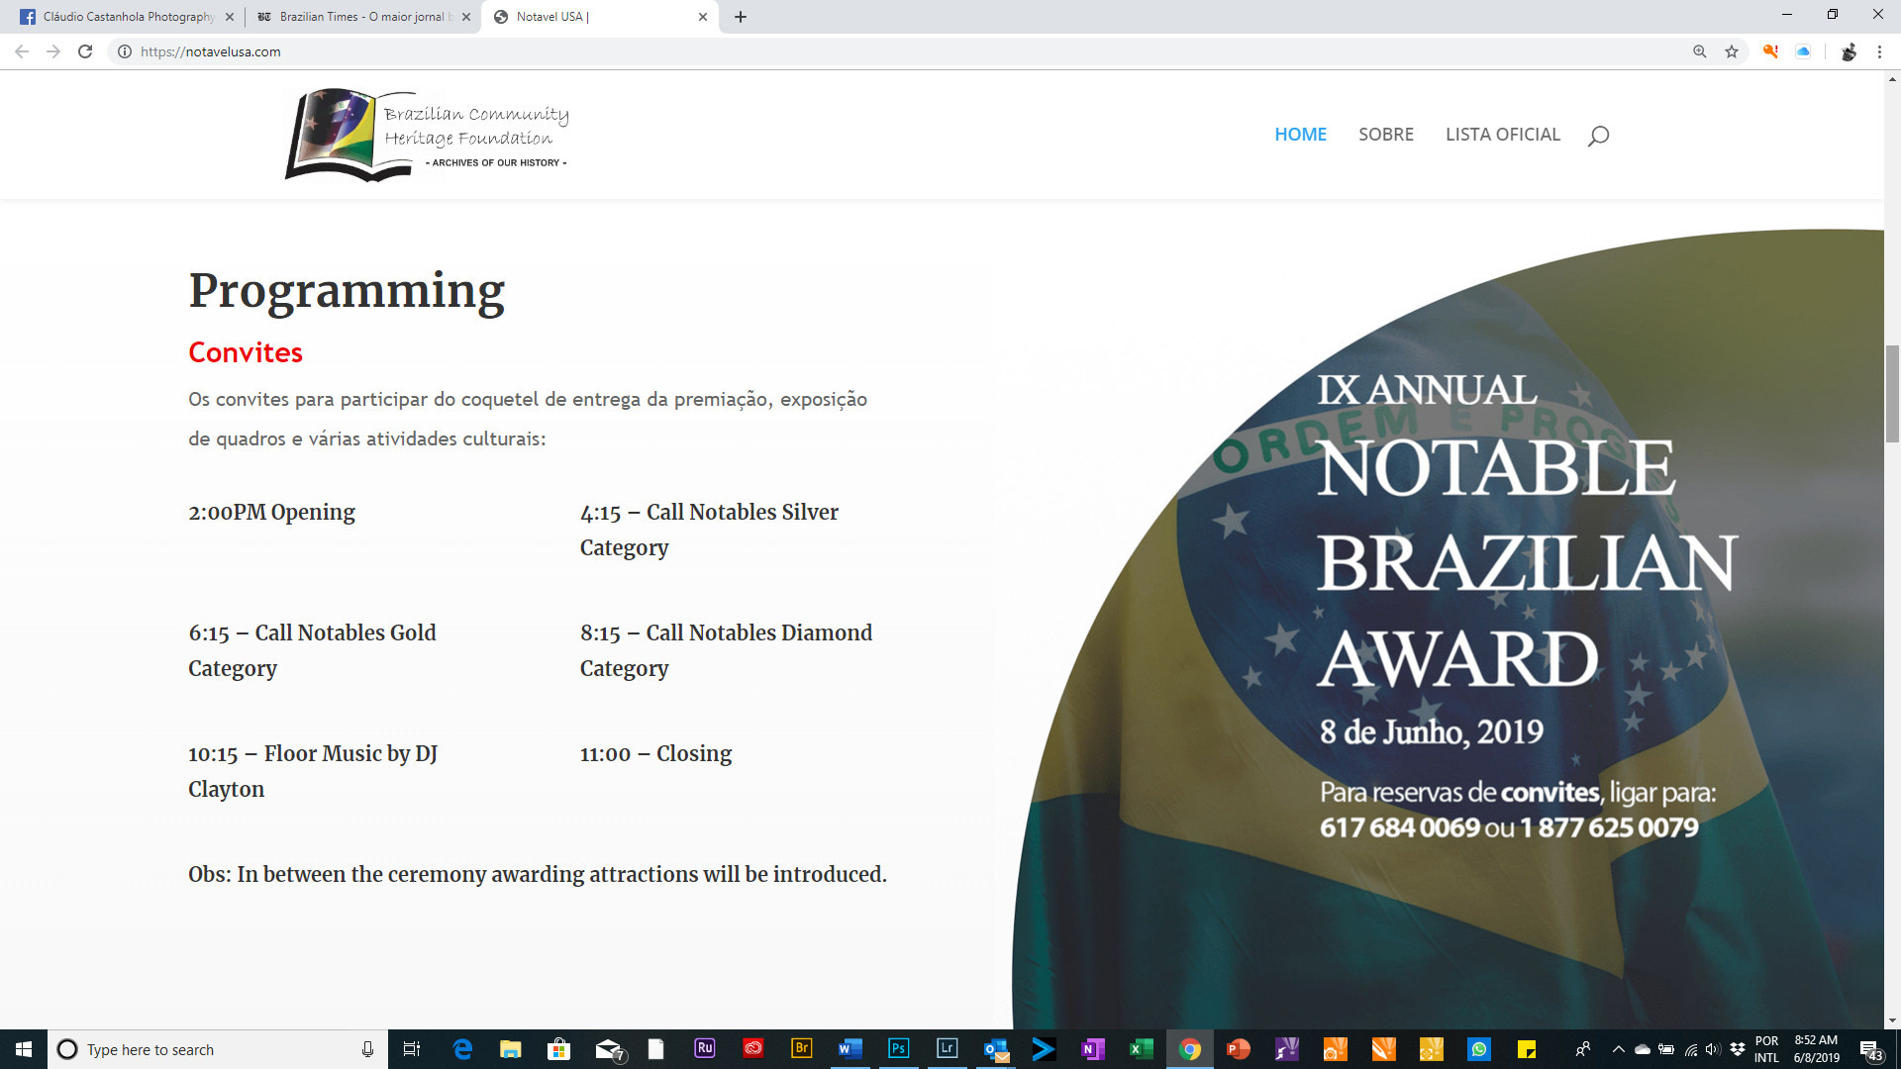Image resolution: width=1901 pixels, height=1069 pixels.
Task: Click the red Convites heading
Action: [x=246, y=352]
